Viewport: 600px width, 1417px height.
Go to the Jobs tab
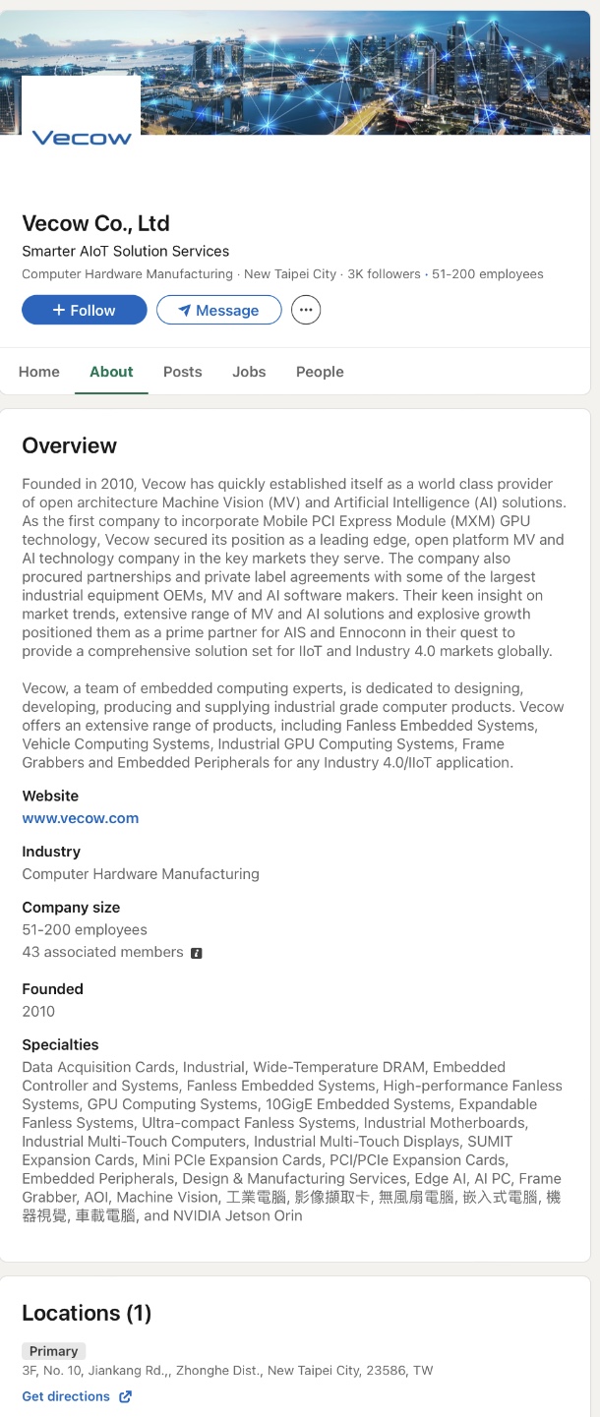249,372
